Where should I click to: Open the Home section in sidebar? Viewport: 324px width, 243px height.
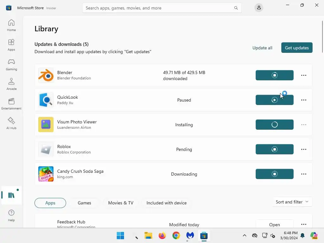click(11, 25)
